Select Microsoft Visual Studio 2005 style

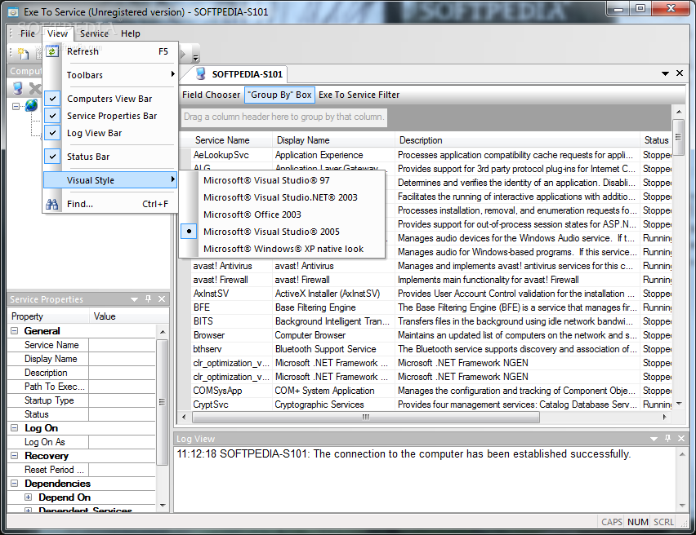(x=282, y=232)
